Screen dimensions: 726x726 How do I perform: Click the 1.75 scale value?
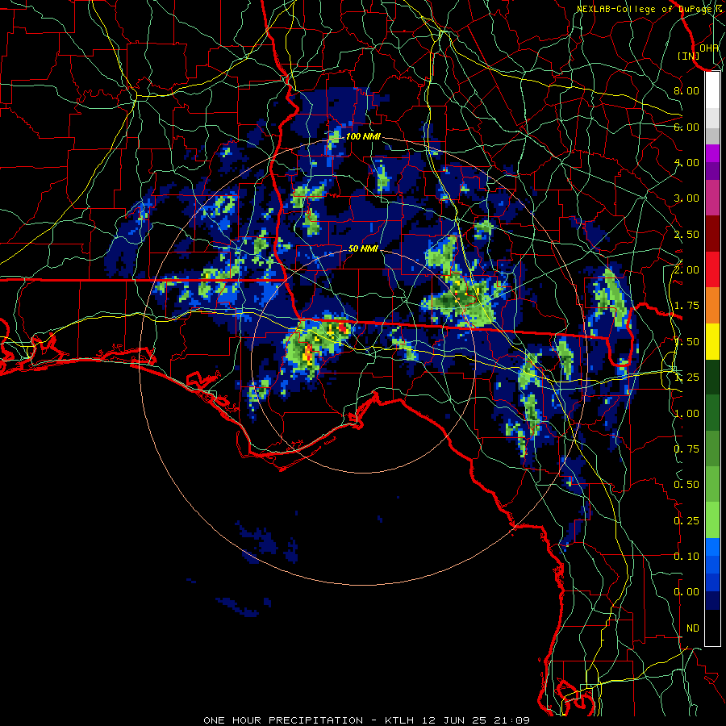pos(686,306)
